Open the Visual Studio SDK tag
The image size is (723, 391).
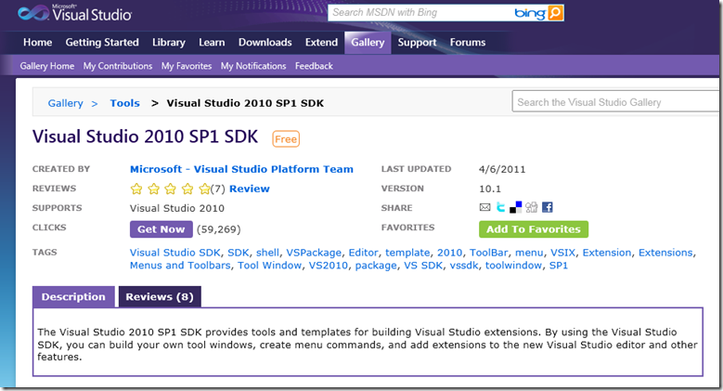coord(175,253)
